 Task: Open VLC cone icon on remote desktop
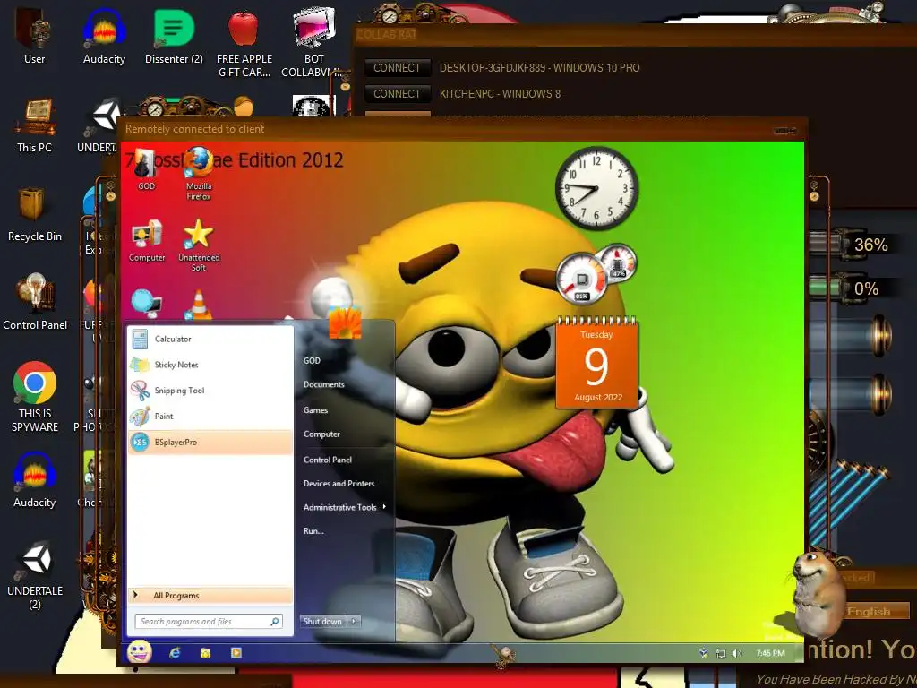199,305
